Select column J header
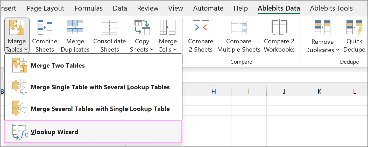The width and height of the screenshot is (368, 147). point(284,91)
